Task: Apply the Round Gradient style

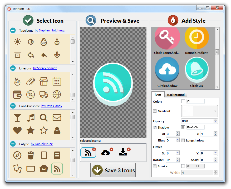Action: (196, 41)
